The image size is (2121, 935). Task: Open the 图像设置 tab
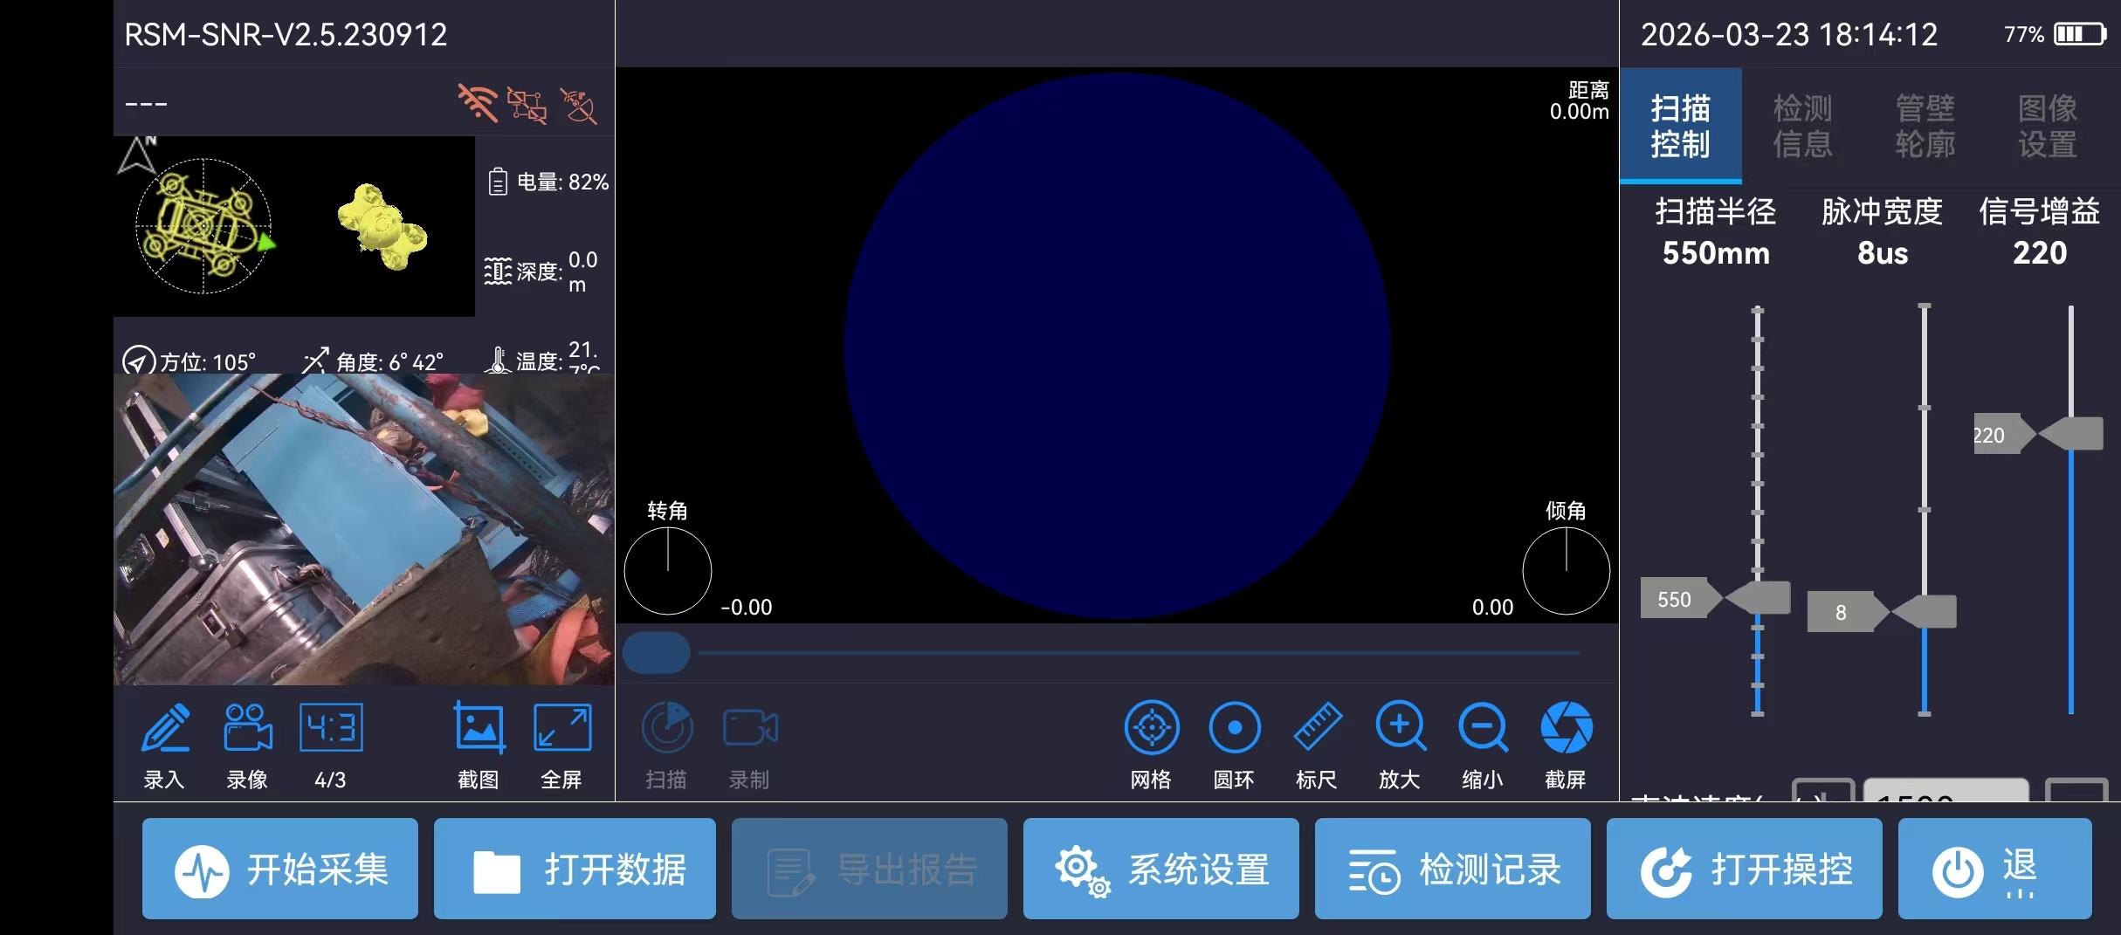(x=2048, y=126)
